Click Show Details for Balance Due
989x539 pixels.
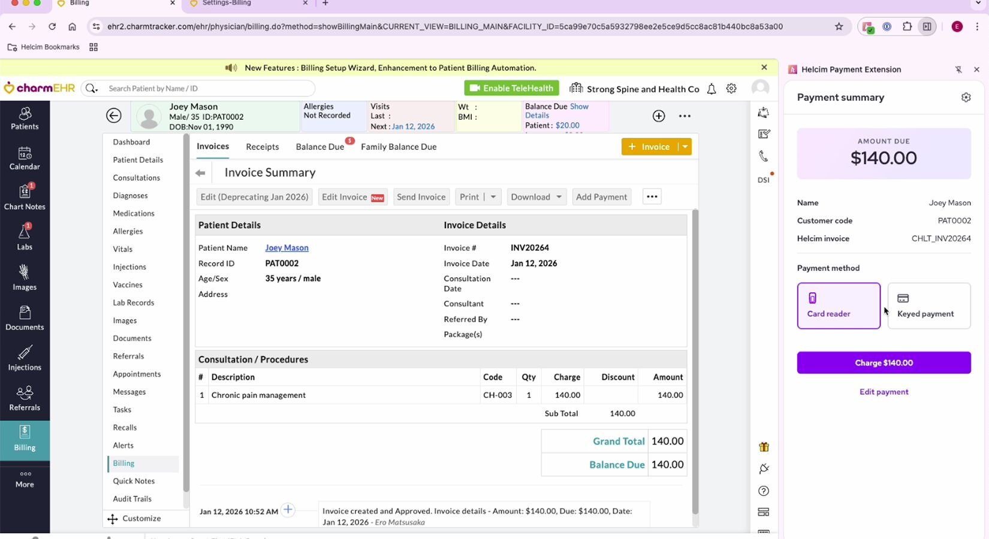tap(579, 107)
